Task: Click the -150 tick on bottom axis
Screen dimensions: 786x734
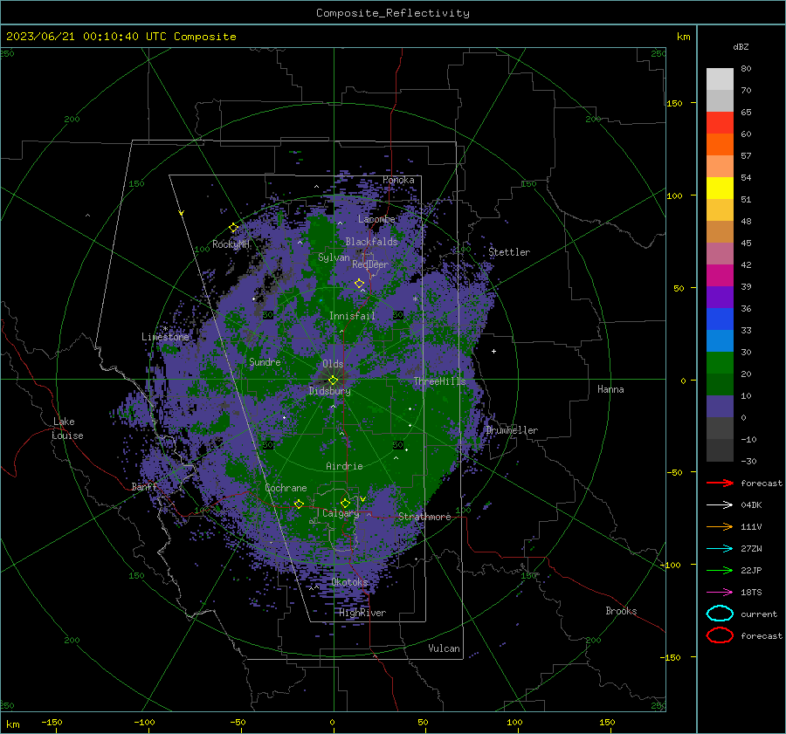Action: click(52, 722)
